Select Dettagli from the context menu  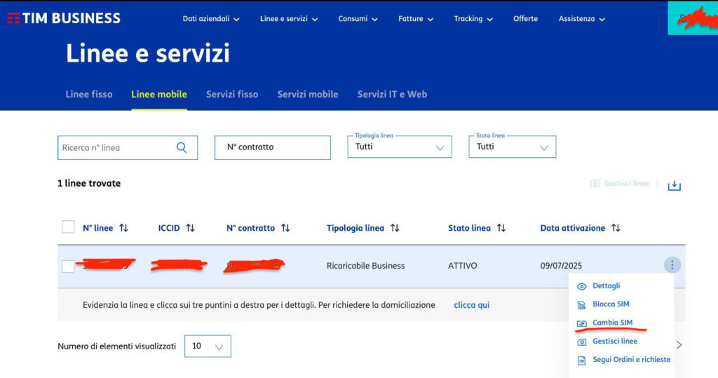(607, 286)
